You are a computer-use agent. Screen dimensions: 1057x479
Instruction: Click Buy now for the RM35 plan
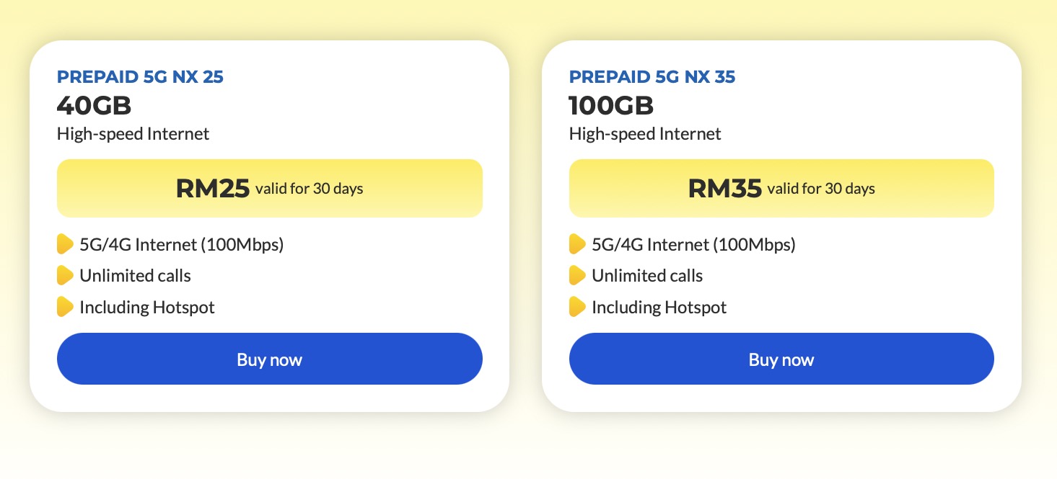(781, 359)
